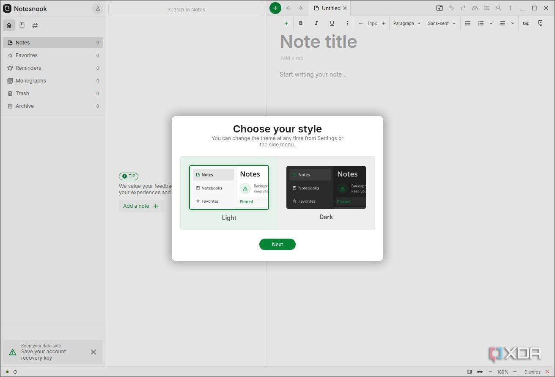Open the table of contents icon
Image resolution: width=555 pixels, height=377 pixels.
click(x=487, y=8)
